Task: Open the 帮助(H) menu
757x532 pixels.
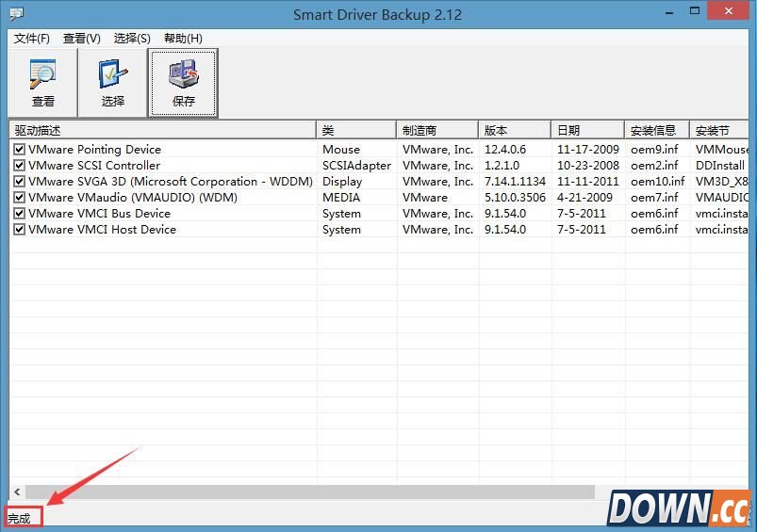Action: click(x=183, y=39)
